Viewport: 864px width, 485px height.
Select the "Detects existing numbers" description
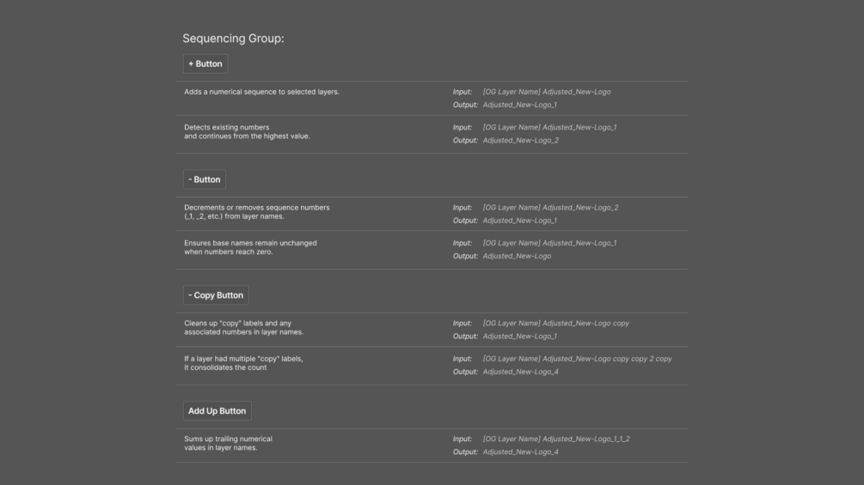(247, 131)
